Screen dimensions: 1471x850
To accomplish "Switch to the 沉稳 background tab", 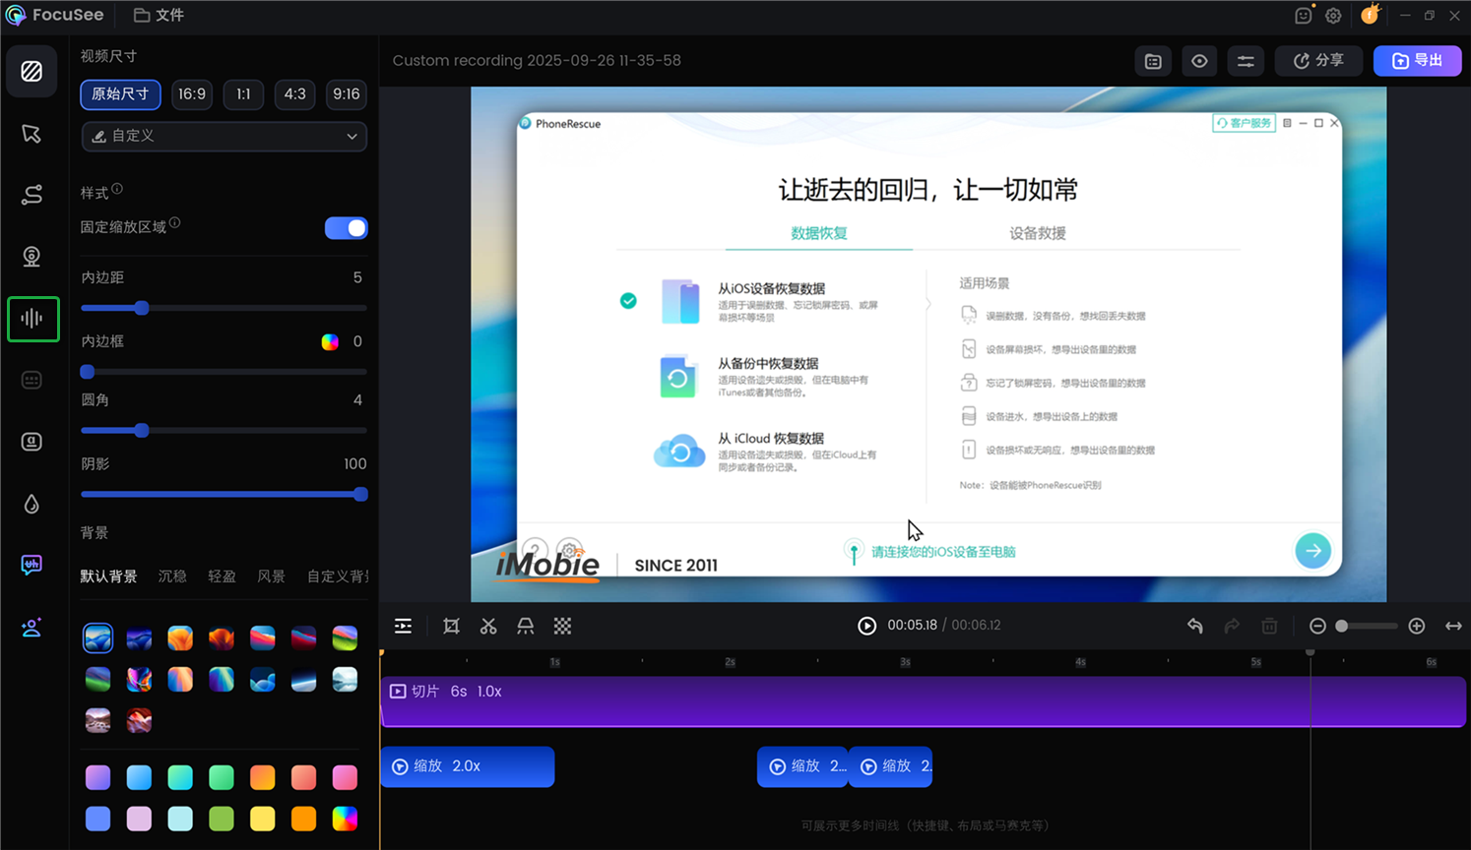I will click(x=172, y=577).
